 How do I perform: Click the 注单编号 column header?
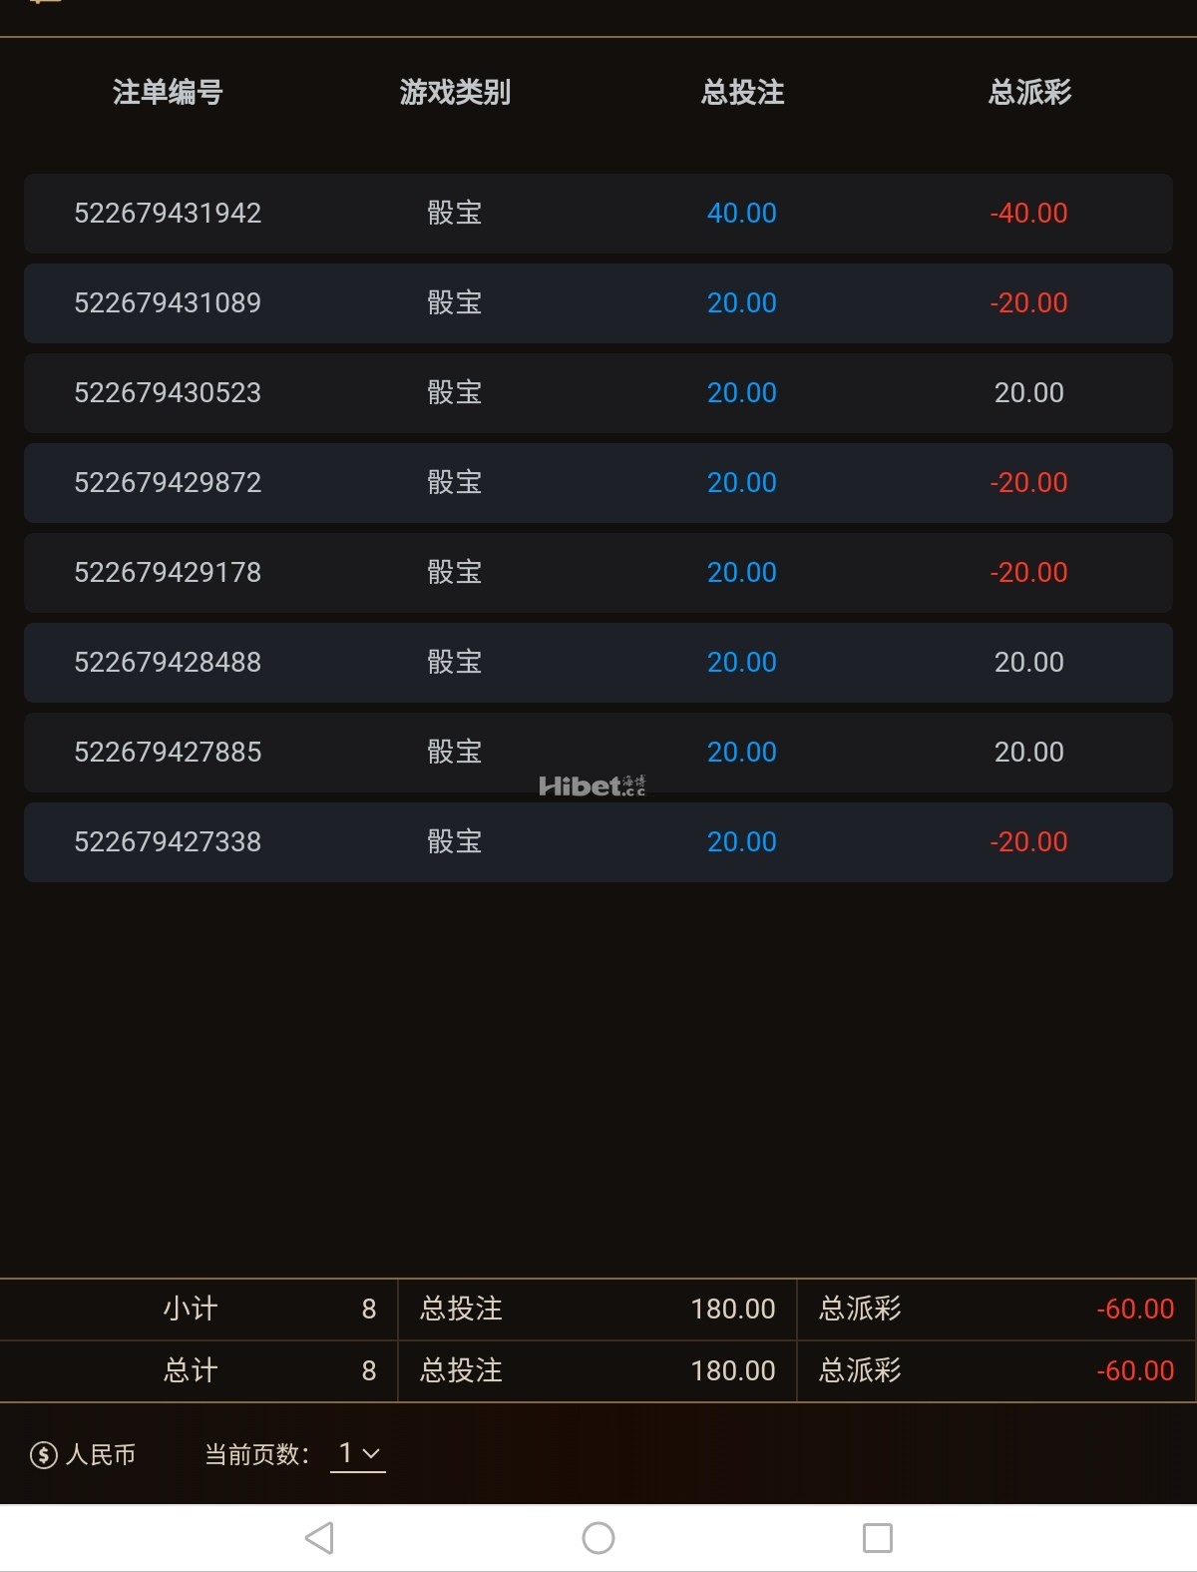[168, 93]
